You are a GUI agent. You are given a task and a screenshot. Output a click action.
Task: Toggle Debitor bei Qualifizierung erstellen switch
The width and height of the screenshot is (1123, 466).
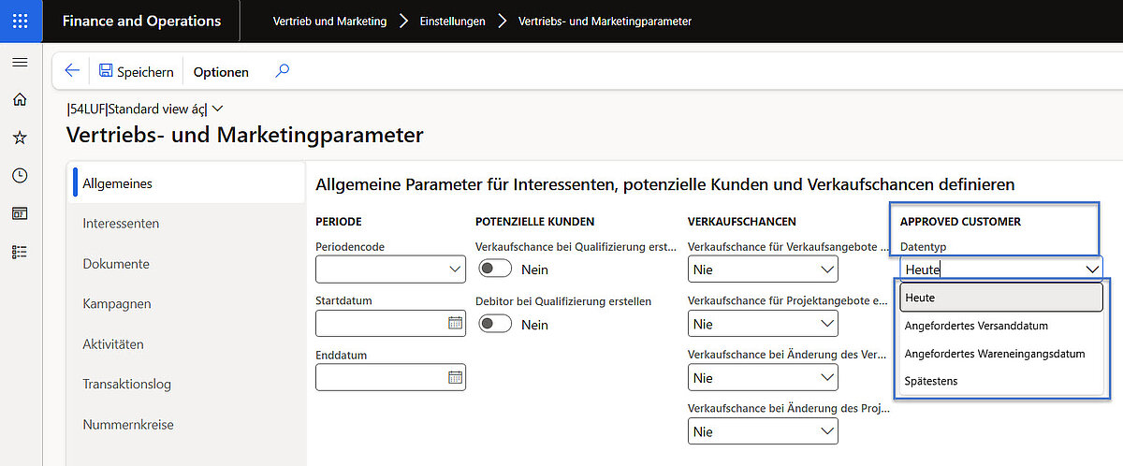click(495, 324)
